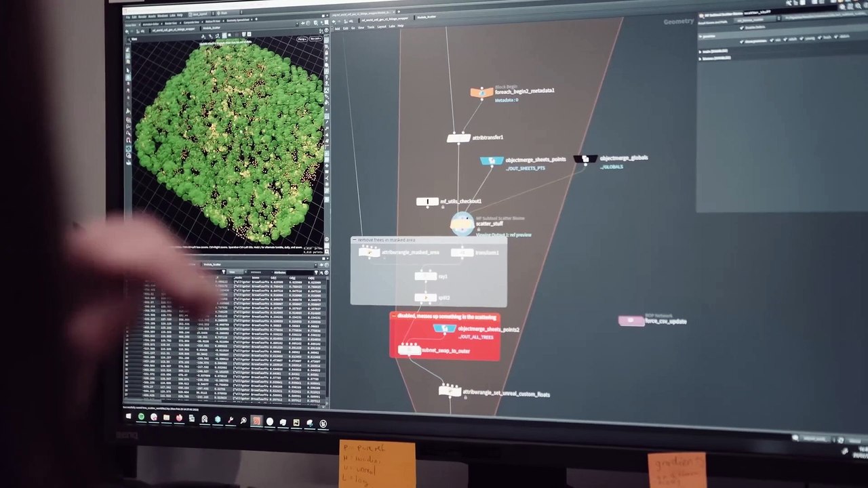Viewport: 868px width, 488px height.
Task: Select the subnet_swap_to_outer node
Action: point(409,350)
